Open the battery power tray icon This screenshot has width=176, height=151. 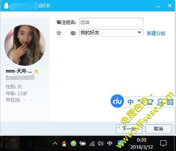click(x=83, y=143)
